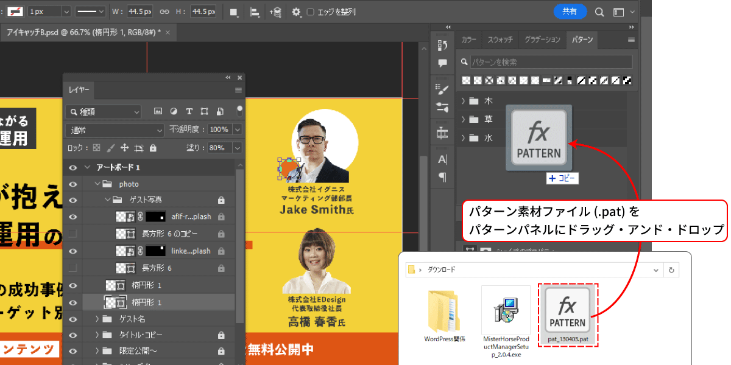Open the 塗り 80% dropdown arrow

pos(237,148)
